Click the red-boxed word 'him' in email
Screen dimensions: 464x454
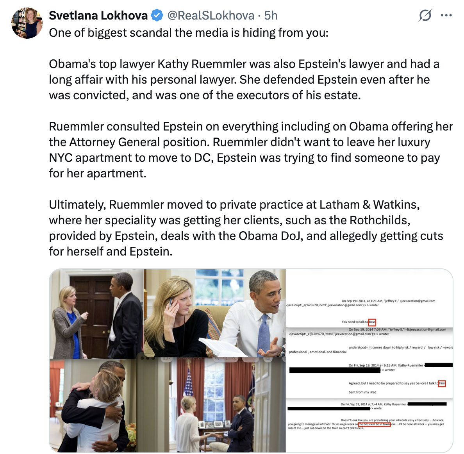point(442,383)
